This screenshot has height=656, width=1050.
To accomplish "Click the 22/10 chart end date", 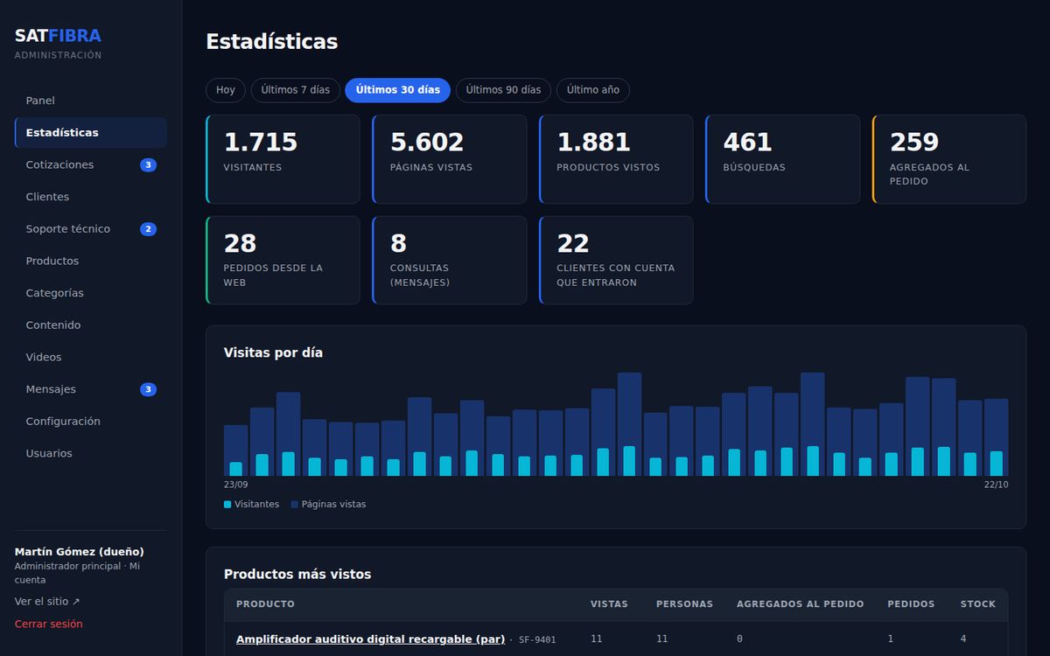I will (x=996, y=485).
